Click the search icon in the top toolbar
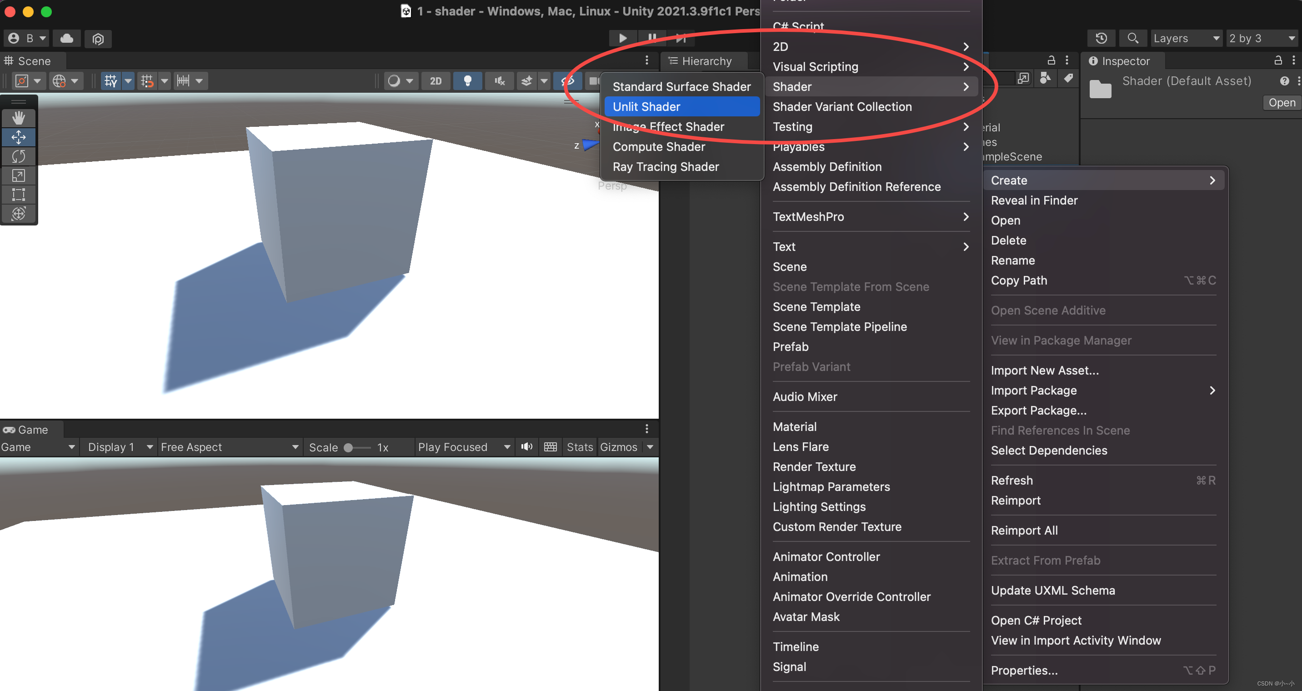 point(1133,38)
